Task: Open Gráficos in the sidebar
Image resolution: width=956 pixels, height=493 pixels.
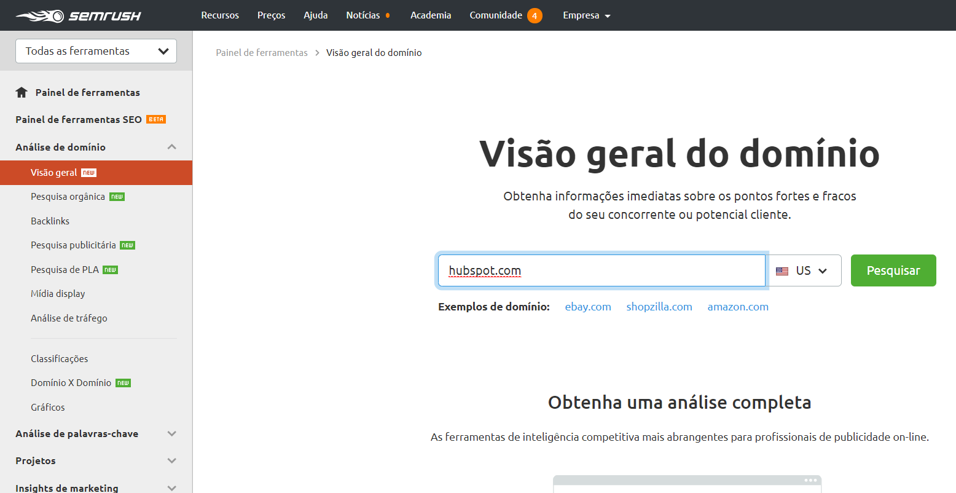Action: tap(48, 408)
